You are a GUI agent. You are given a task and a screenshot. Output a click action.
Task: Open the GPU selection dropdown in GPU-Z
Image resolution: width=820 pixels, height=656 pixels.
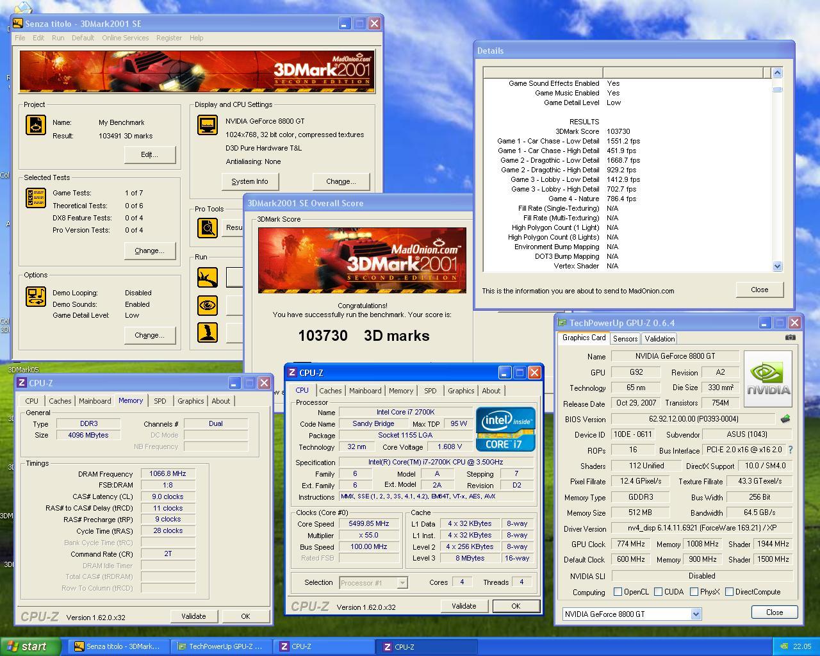696,614
